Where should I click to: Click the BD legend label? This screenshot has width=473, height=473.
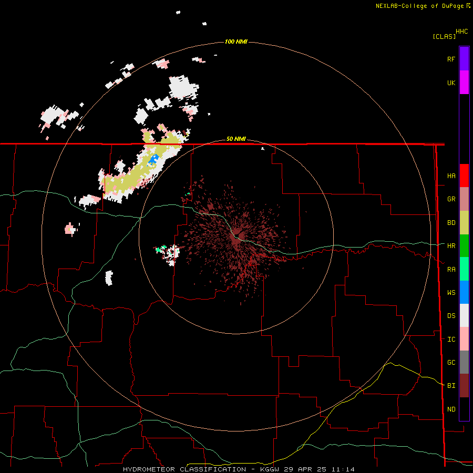click(x=451, y=223)
